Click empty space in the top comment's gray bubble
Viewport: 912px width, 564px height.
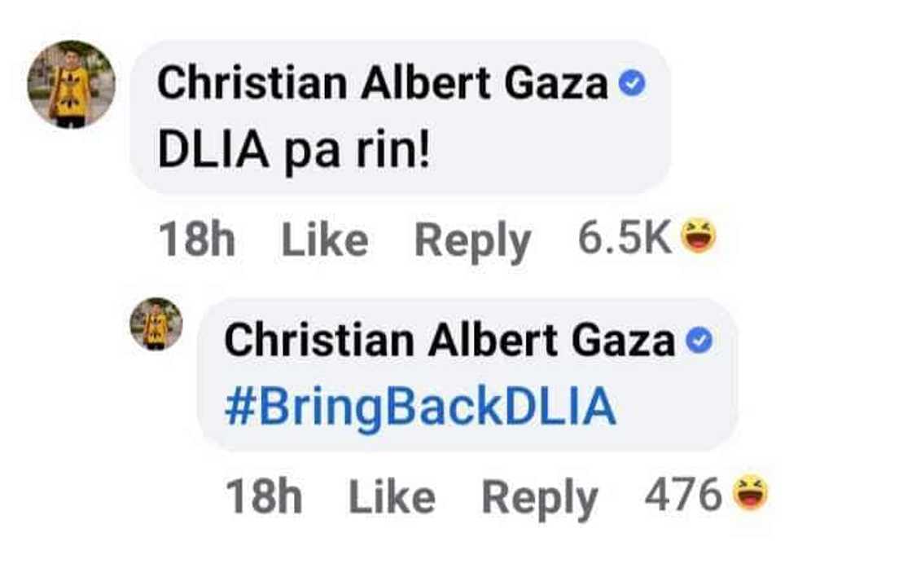tap(554, 155)
